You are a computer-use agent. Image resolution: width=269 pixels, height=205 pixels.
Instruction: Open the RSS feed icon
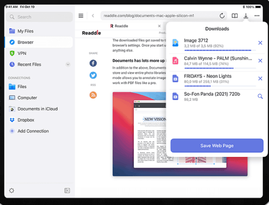[x=93, y=95]
